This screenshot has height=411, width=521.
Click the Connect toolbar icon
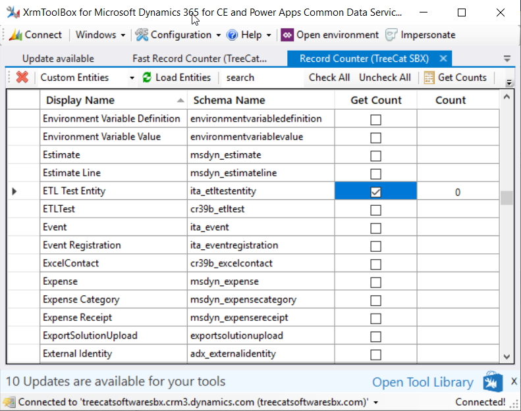point(16,35)
